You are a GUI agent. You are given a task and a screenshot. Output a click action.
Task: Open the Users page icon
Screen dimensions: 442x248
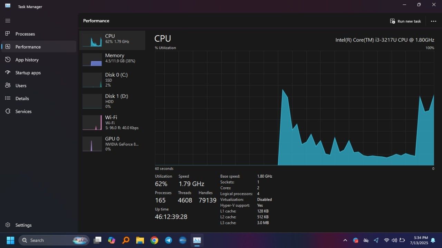pyautogui.click(x=8, y=86)
